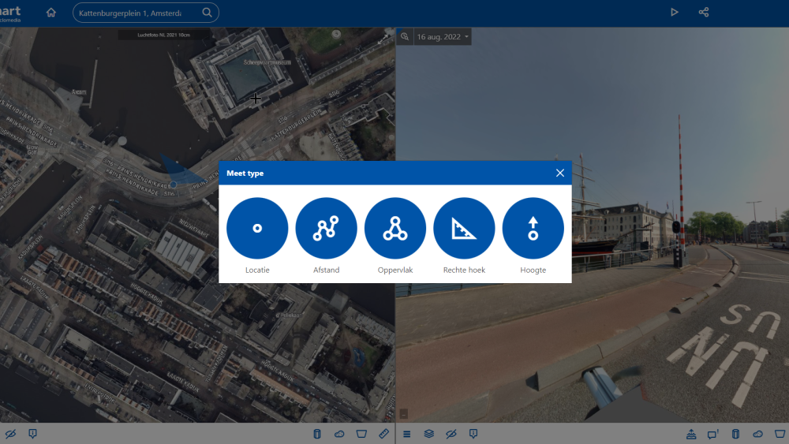Screen dimensions: 789x444
Task: Open the 16 aug. 2022 date dropdown
Action: (443, 37)
